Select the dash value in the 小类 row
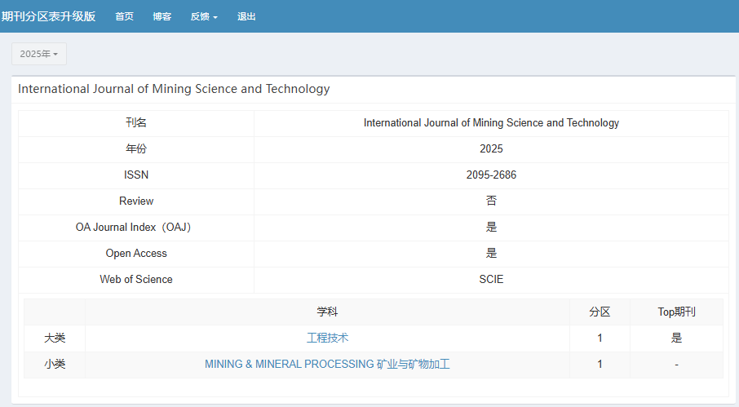This screenshot has width=739, height=407. click(676, 365)
